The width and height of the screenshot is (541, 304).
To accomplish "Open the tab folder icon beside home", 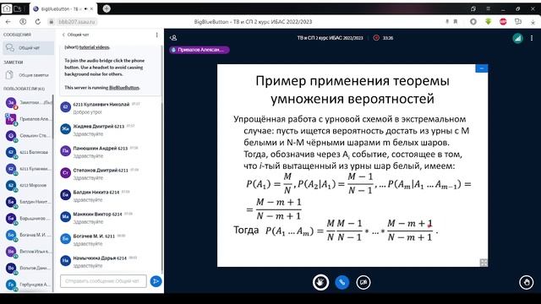I will pyautogui.click(x=17, y=8).
